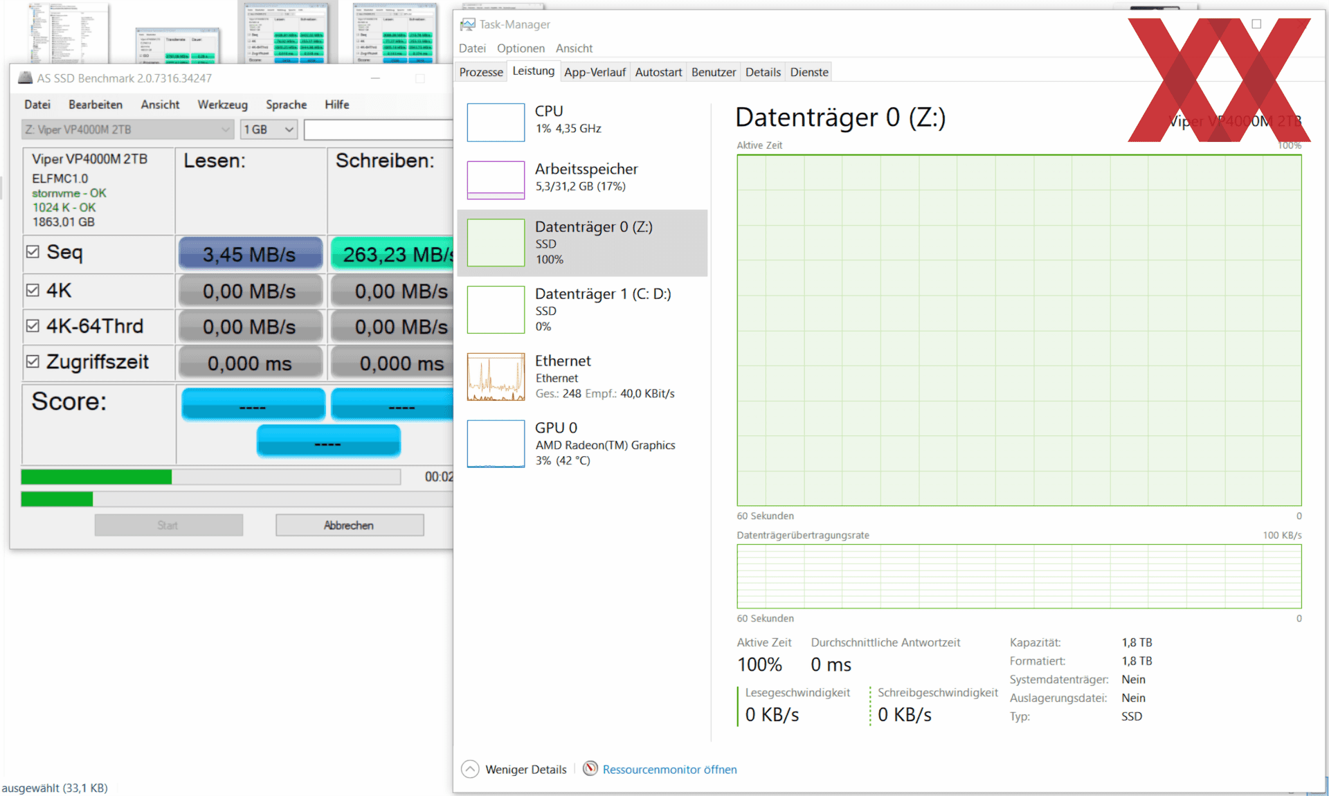Click the AS SSD Benchmark title bar icon

[x=25, y=78]
